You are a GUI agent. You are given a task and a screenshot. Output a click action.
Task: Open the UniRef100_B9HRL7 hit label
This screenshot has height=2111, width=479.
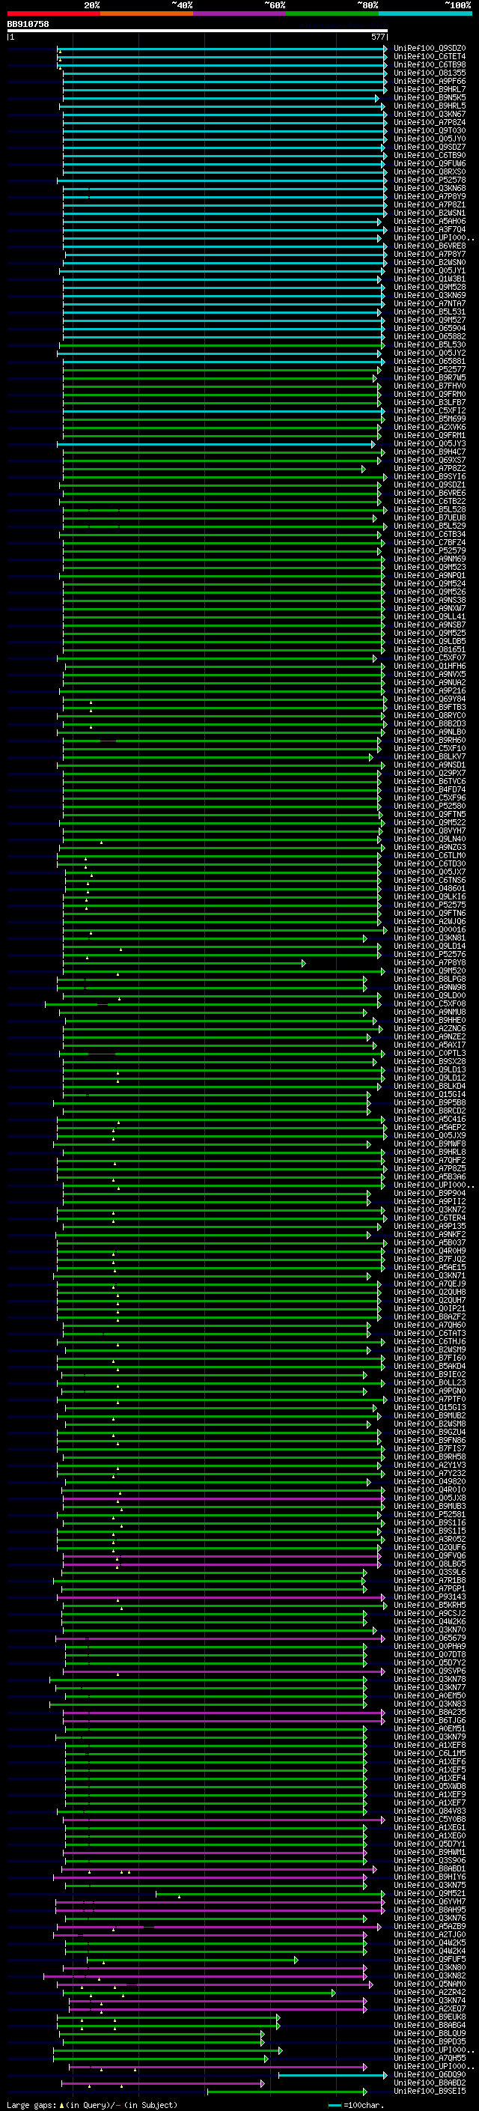430,89
